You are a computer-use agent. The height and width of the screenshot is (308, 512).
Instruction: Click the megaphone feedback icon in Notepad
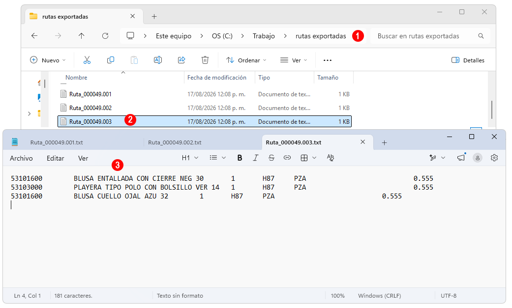(x=461, y=158)
